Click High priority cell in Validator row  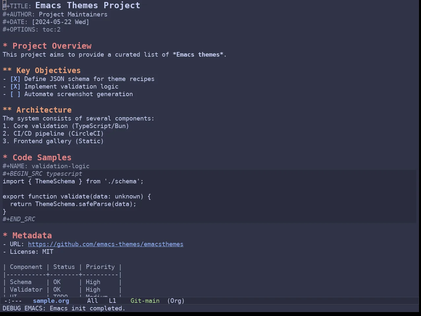click(x=93, y=290)
